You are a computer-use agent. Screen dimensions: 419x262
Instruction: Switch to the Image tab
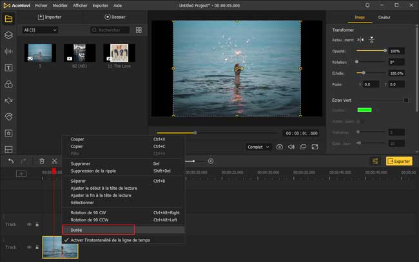pyautogui.click(x=360, y=17)
